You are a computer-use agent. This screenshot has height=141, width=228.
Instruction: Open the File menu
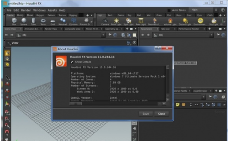[9, 10]
